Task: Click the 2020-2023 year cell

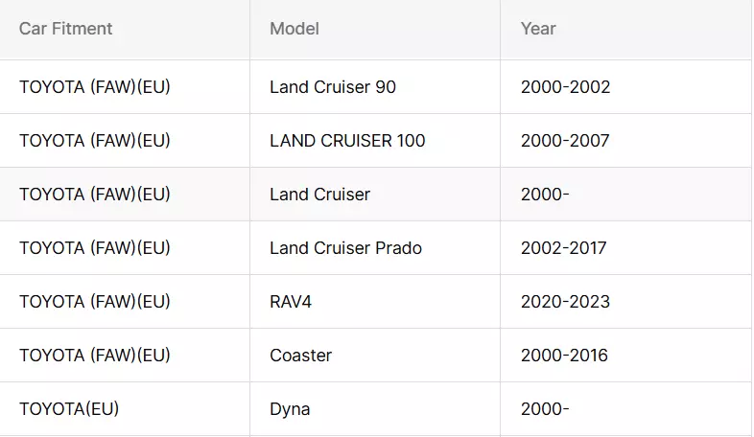Action: 625,302
